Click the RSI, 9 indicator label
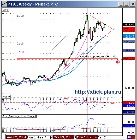Screen dimensions: 137x140 pos(6,97)
